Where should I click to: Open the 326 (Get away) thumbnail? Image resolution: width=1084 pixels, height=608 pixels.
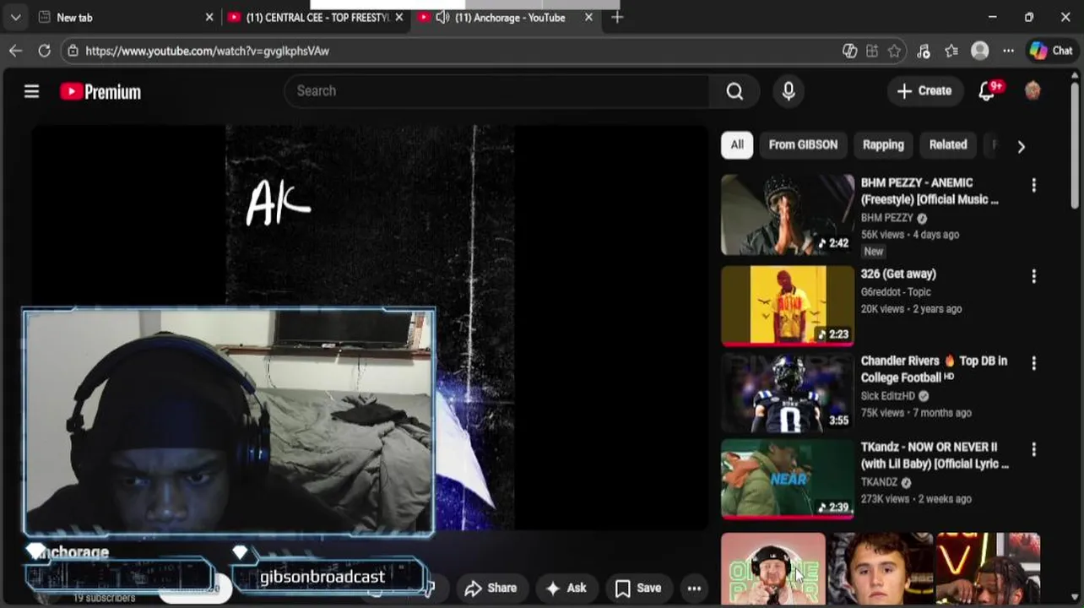[788, 306]
